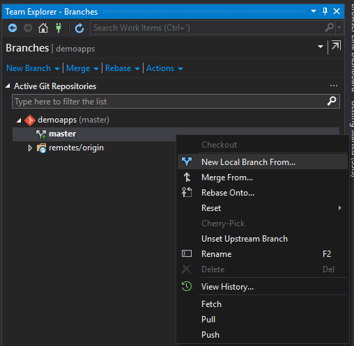Click the Reset submenu arrow

click(x=340, y=207)
